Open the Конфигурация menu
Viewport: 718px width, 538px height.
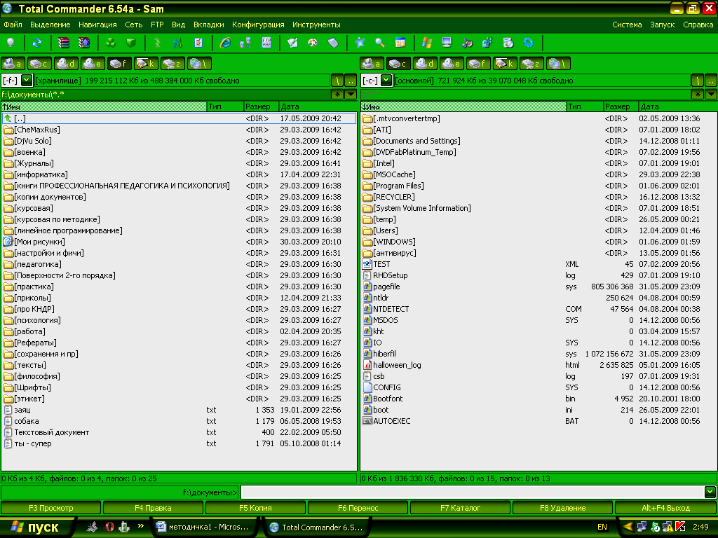click(x=258, y=25)
